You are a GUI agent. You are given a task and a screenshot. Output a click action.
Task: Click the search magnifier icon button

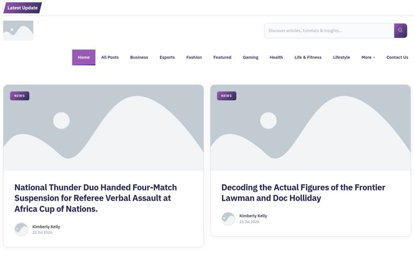click(400, 30)
